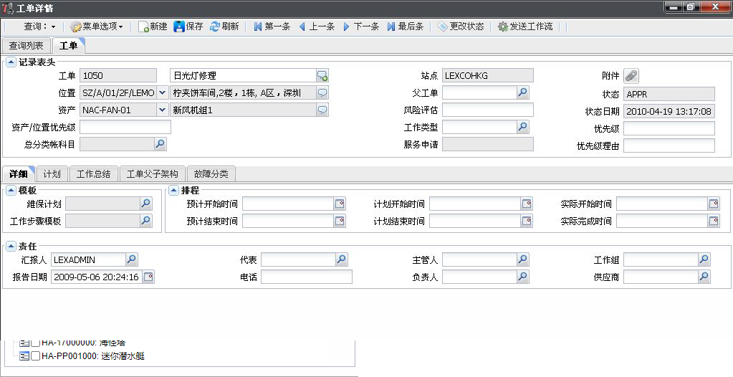733x377 pixels.
Task: Click the 汇报人 field containing LEXADMIN
Action: coord(88,259)
